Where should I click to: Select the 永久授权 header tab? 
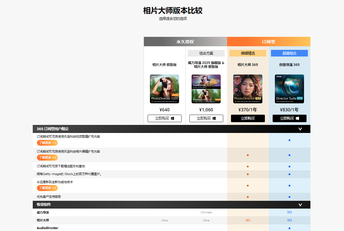coord(185,42)
